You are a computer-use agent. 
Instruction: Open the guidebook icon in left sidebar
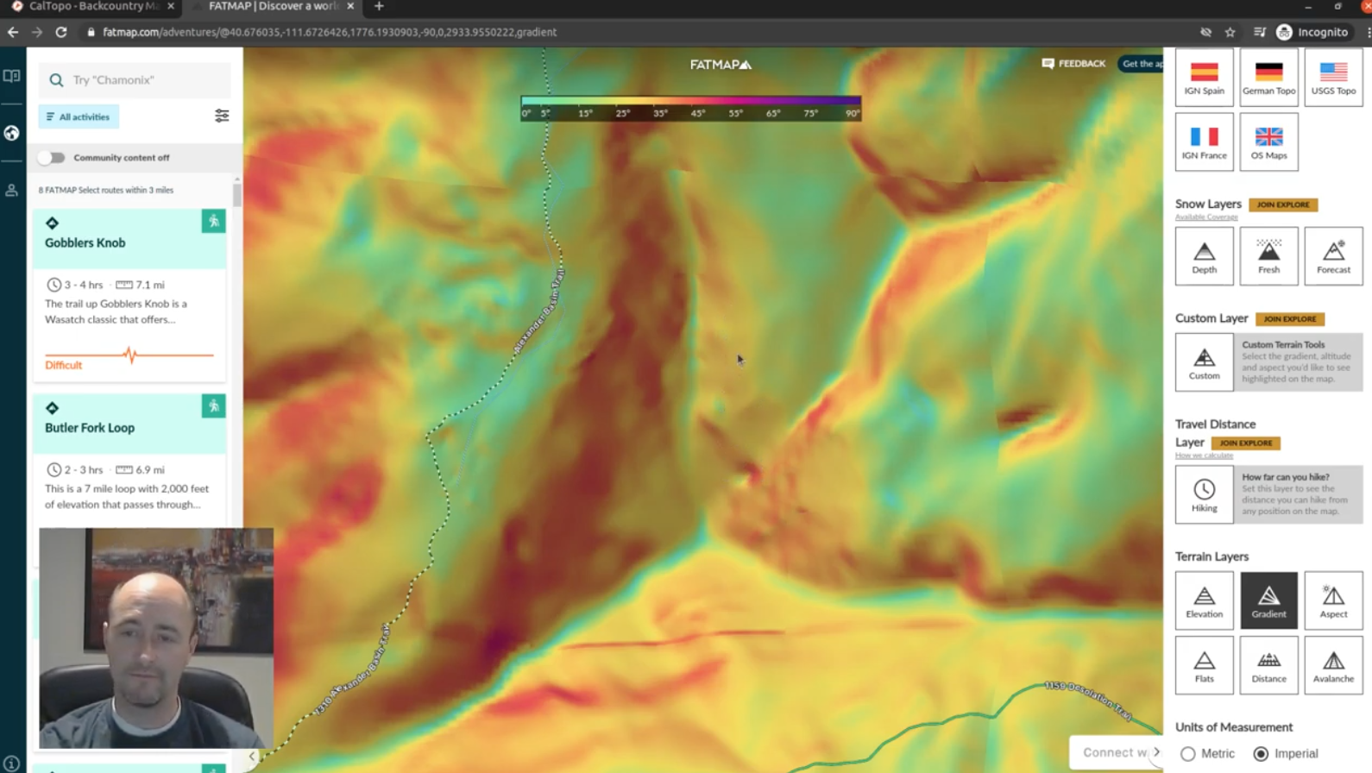(12, 76)
